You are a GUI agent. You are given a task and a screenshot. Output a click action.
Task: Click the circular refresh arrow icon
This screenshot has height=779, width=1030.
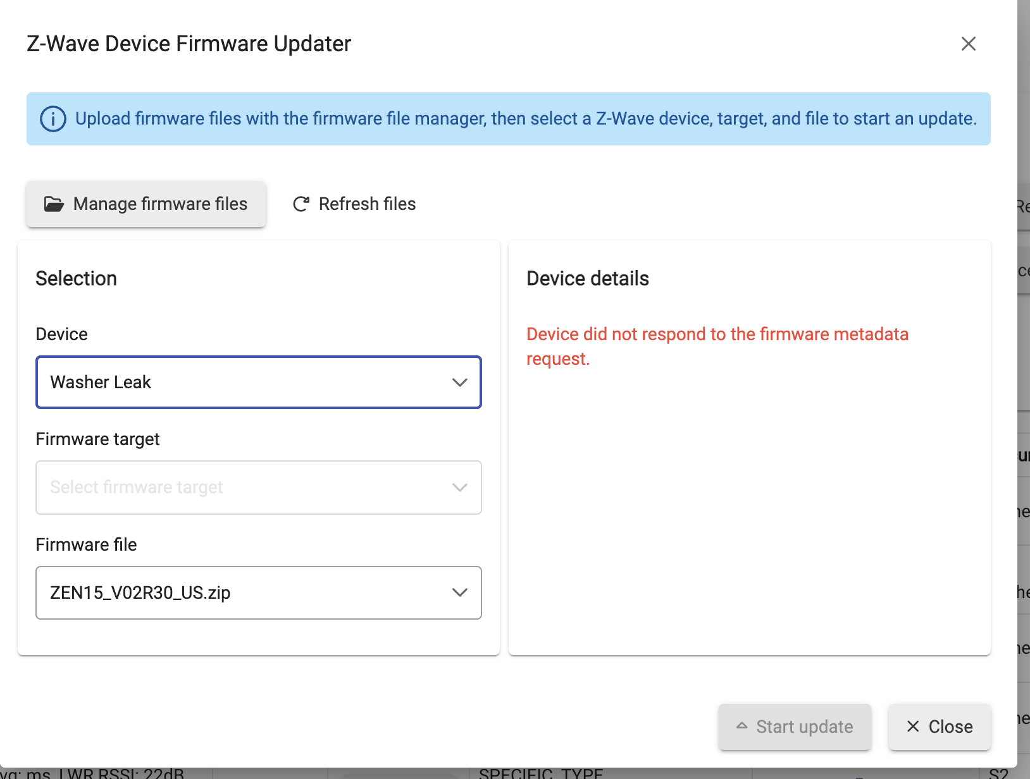301,204
